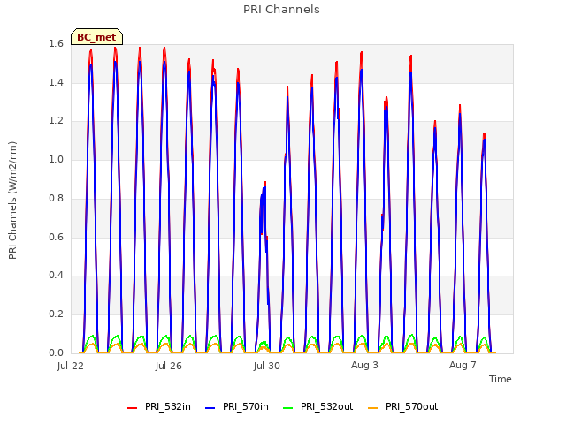Image resolution: width=566 pixels, height=424 pixels.
Task: Click the PRI Channels (W/m2/nm) axis title
Action: coord(12,201)
